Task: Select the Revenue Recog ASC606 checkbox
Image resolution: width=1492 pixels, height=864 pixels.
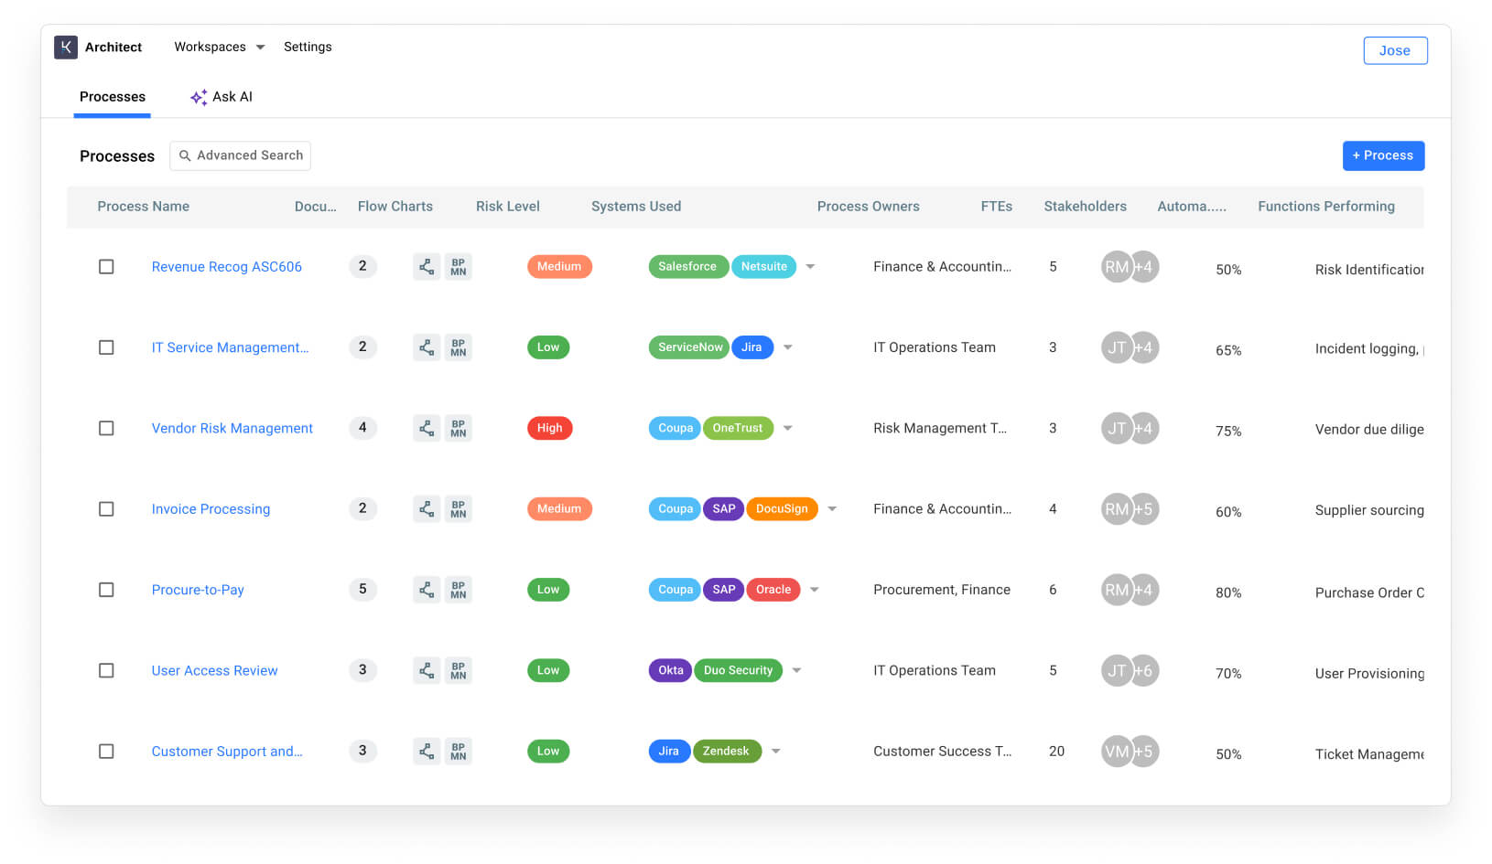Action: coord(106,267)
